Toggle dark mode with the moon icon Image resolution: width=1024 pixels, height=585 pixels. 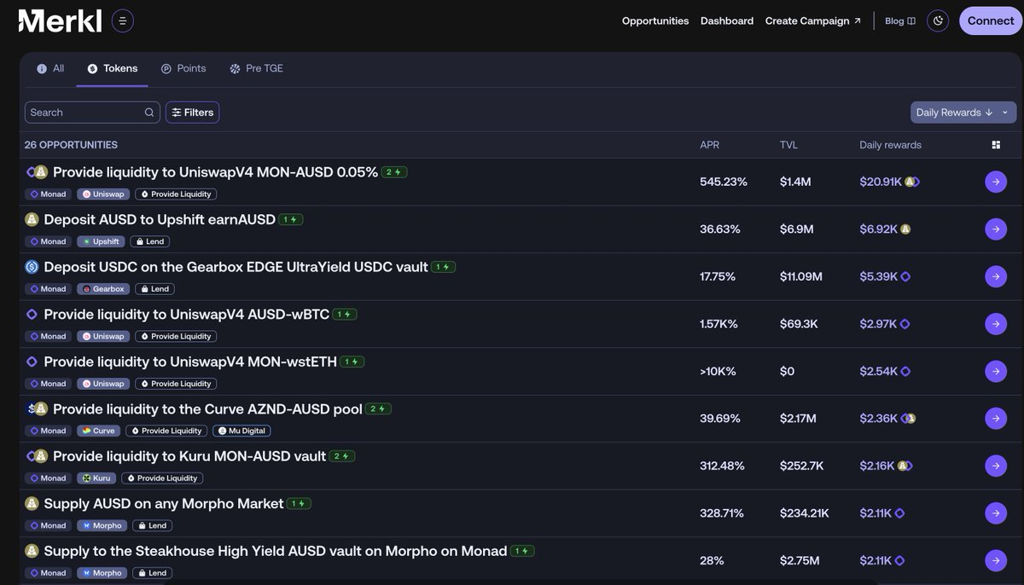point(938,20)
